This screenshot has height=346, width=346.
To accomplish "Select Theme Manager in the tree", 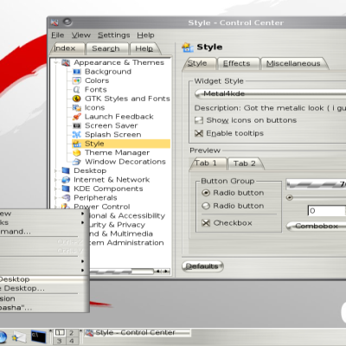I will click(117, 152).
